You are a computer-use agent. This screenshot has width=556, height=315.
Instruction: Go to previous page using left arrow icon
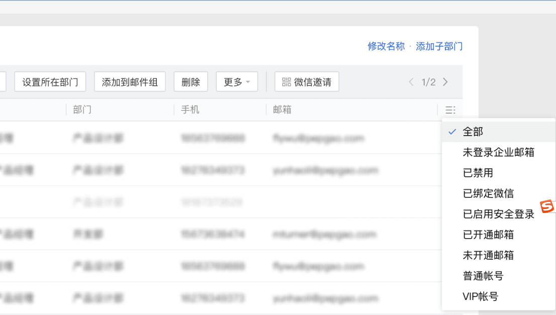pos(411,81)
